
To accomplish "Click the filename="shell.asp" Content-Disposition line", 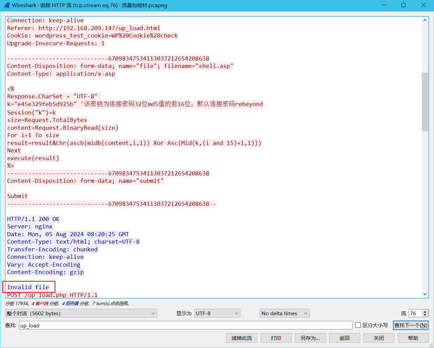I will pos(120,66).
